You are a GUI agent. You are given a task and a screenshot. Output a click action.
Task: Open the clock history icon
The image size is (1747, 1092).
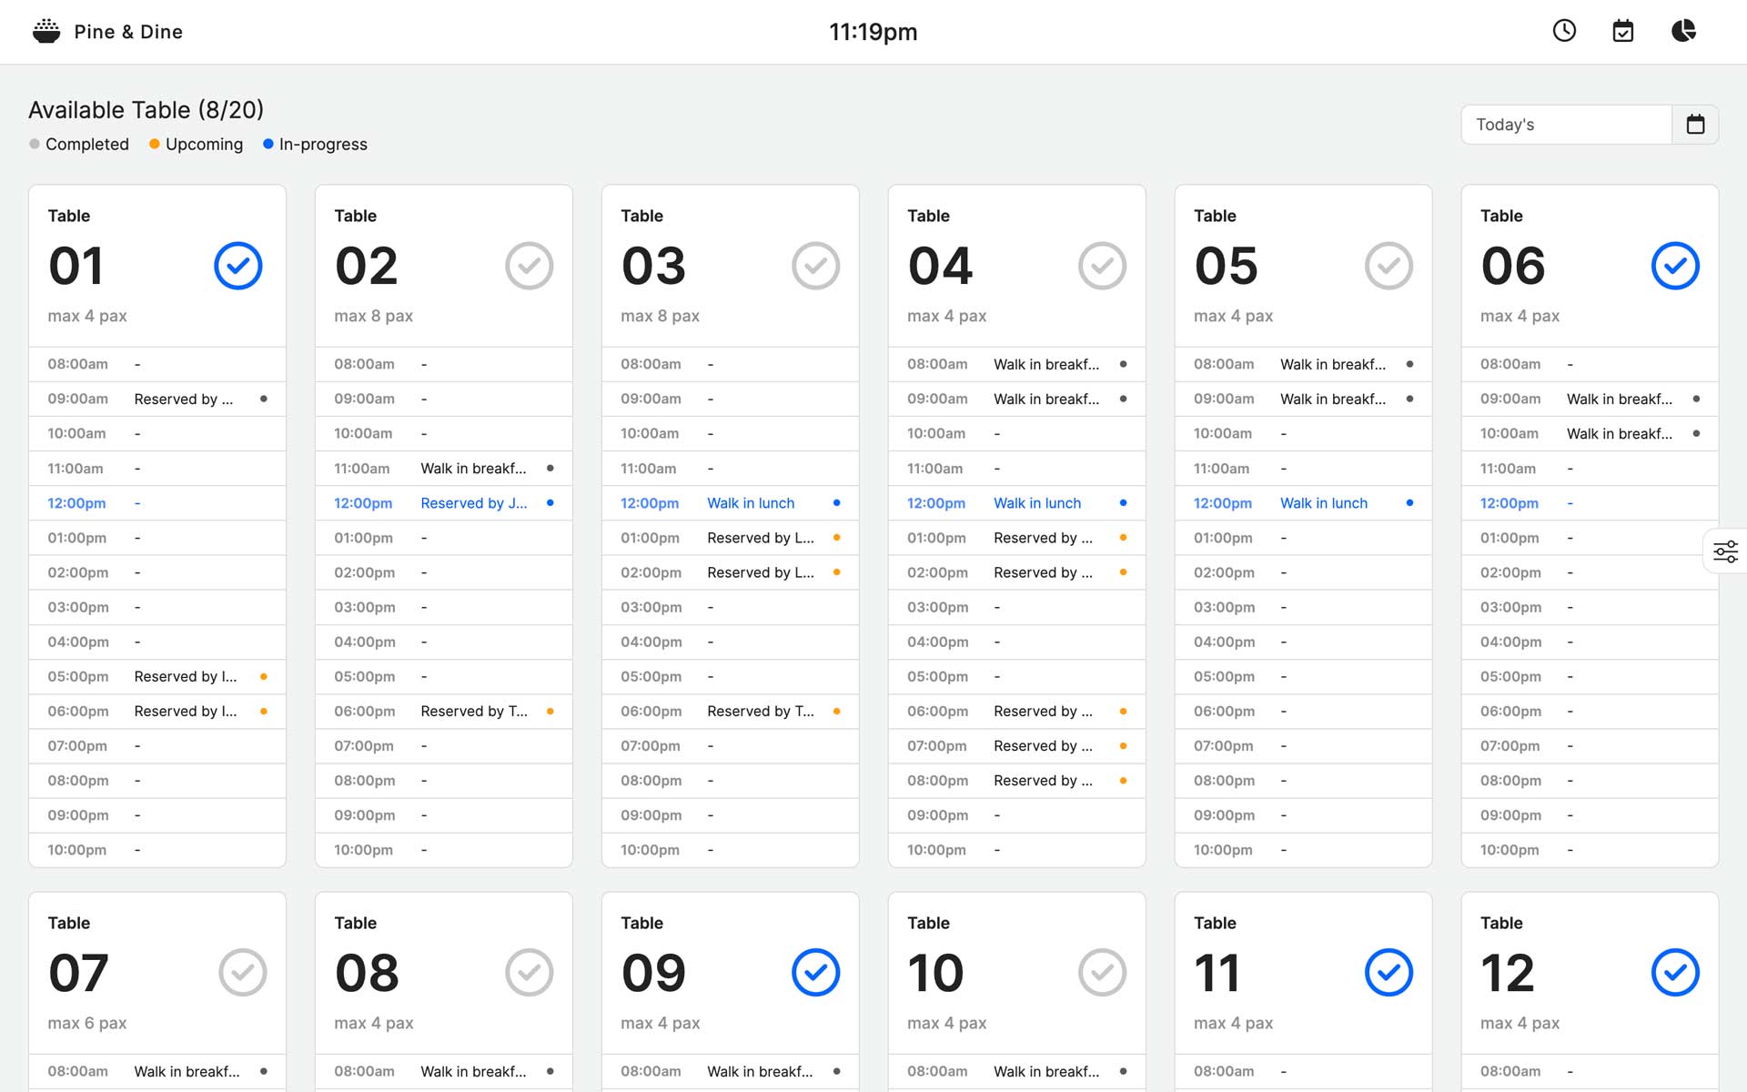pos(1564,31)
